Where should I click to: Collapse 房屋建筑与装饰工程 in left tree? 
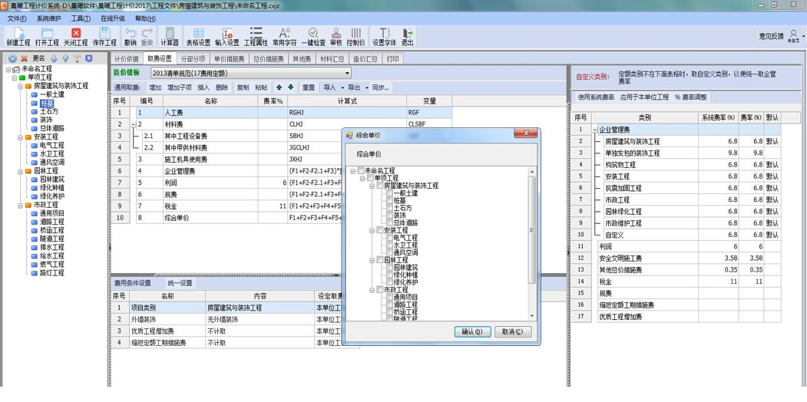click(21, 86)
